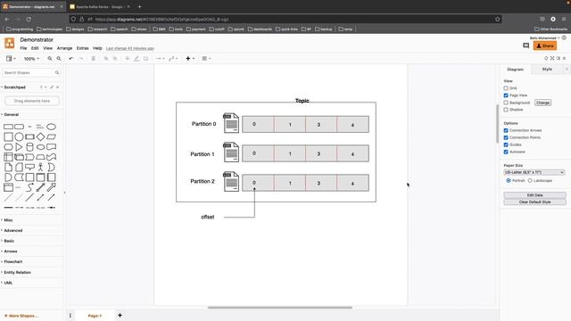Click the fill color bucket icon
Screen dimensions: 571x321
point(128,58)
